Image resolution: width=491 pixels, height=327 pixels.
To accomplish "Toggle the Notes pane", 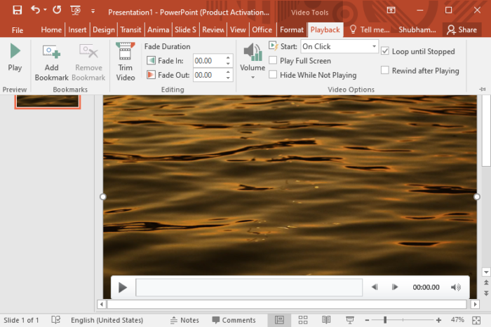I will pos(184,320).
